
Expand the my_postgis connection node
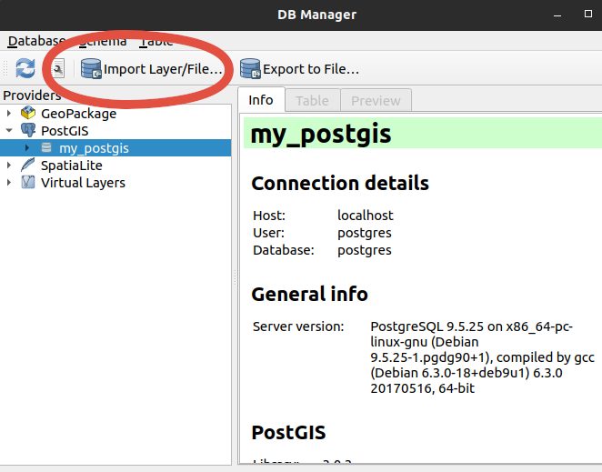click(26, 148)
